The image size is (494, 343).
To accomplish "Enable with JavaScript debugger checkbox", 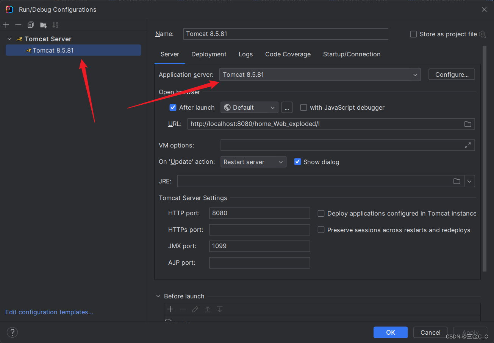I will click(x=303, y=107).
